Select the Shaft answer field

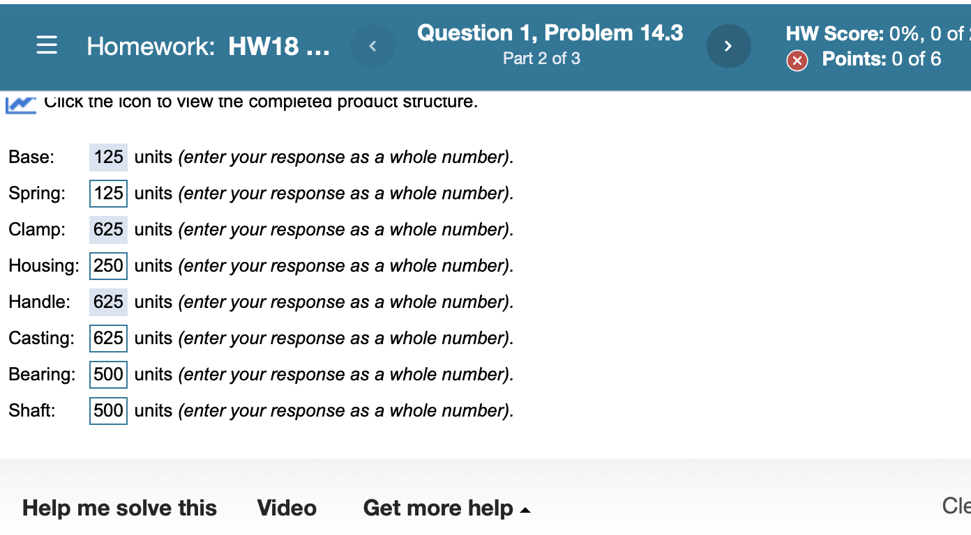pyautogui.click(x=108, y=410)
